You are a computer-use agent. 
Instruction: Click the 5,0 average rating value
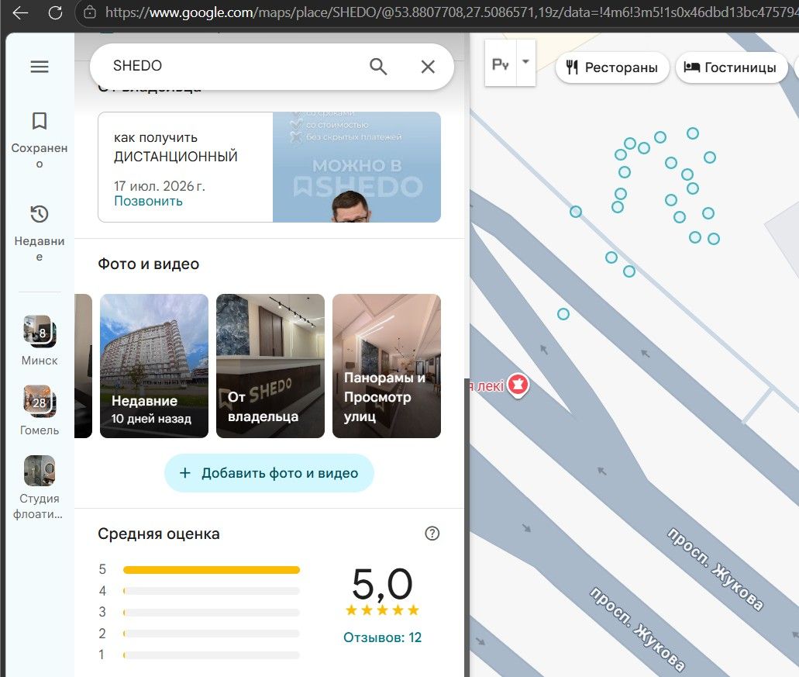click(x=382, y=584)
